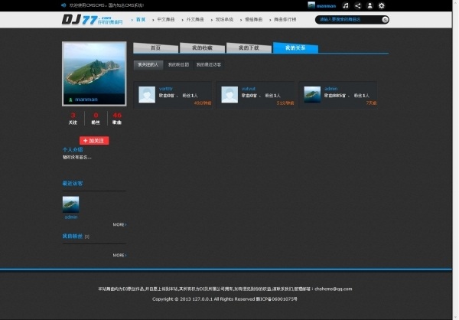
Task: Expand MORE under 最近访客 section
Action: (119, 224)
